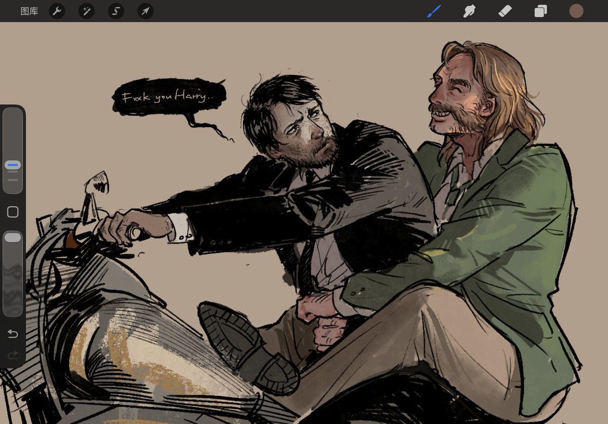Viewport: 608px width, 424px height.
Task: Activate the Transform arrow tool
Action: [x=145, y=11]
